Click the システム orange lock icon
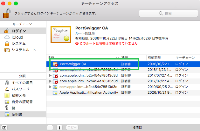Image resolution: width=200 pixels, height=131 pixels. 7,44
